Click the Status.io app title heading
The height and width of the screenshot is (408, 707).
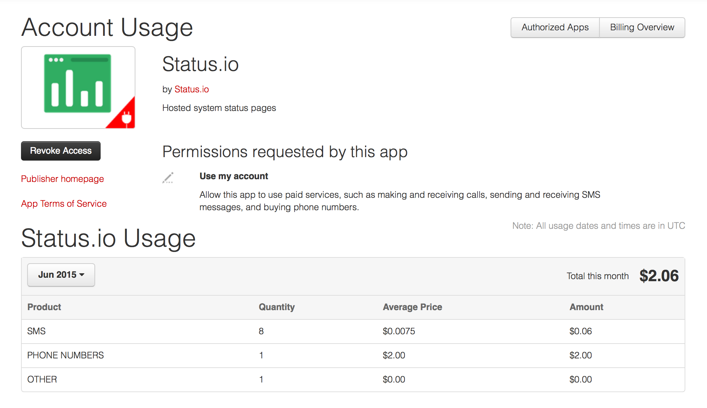point(201,64)
